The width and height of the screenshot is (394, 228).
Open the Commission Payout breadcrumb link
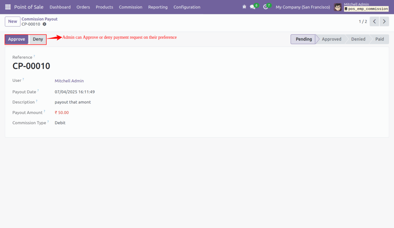tap(39, 18)
